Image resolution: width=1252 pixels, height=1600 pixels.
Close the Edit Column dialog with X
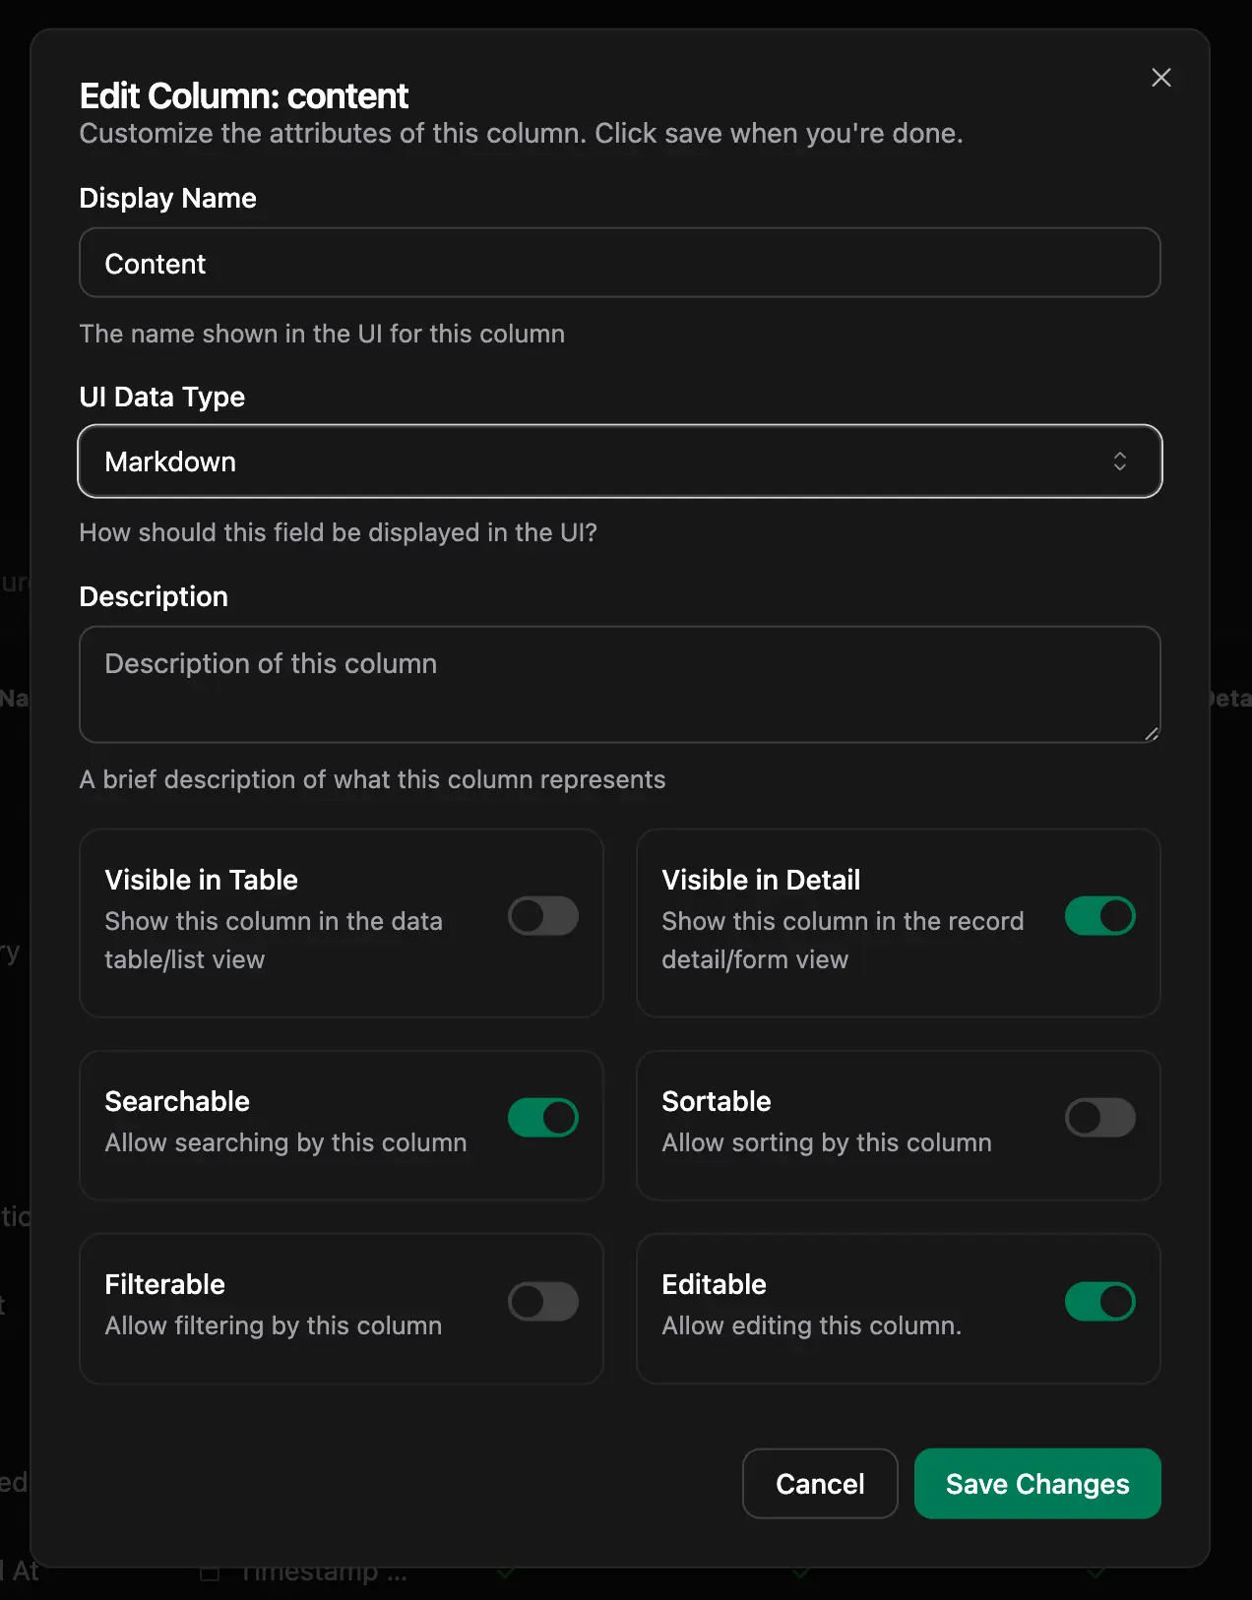coord(1161,78)
